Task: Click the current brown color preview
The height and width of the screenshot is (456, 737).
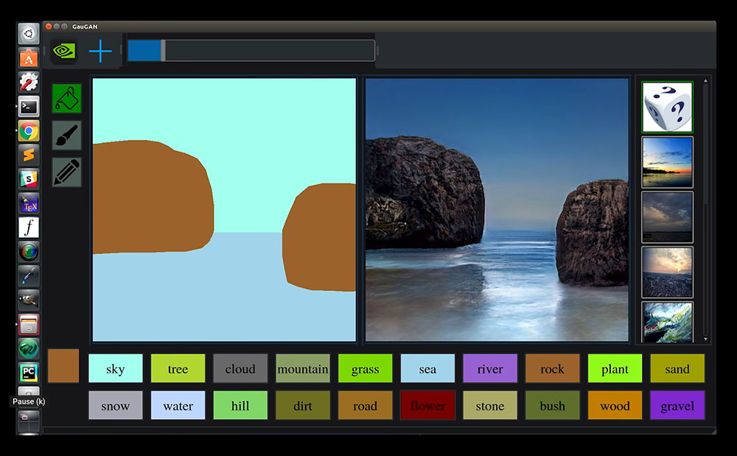Action: click(63, 365)
